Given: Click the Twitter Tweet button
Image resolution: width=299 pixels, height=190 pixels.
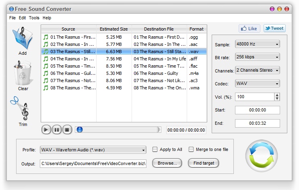Looking at the screenshot, I should click(x=274, y=29).
